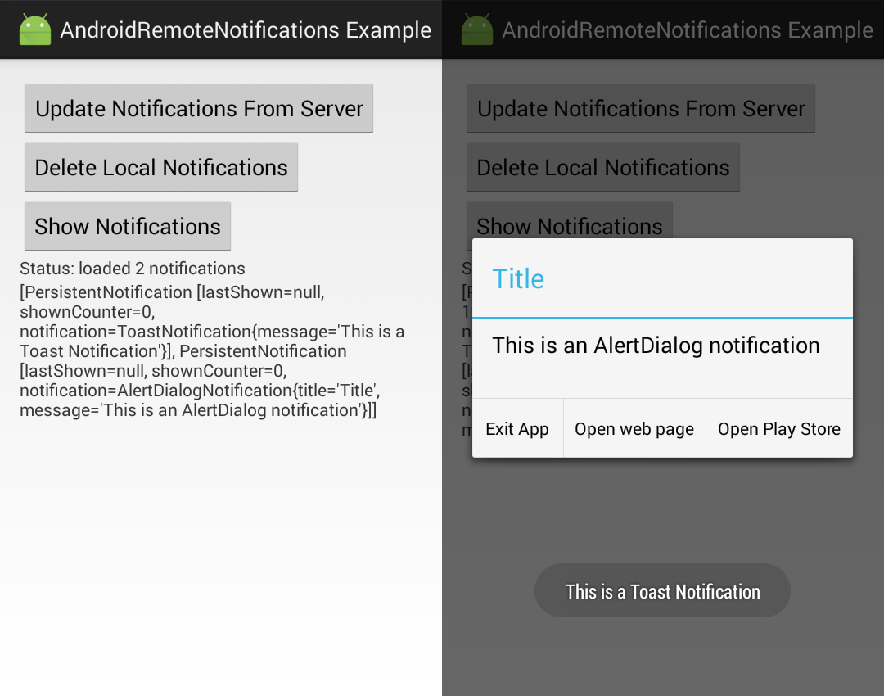Viewport: 884px width, 696px height.
Task: Click the 'This is a Toast Notification' toast
Action: (662, 590)
